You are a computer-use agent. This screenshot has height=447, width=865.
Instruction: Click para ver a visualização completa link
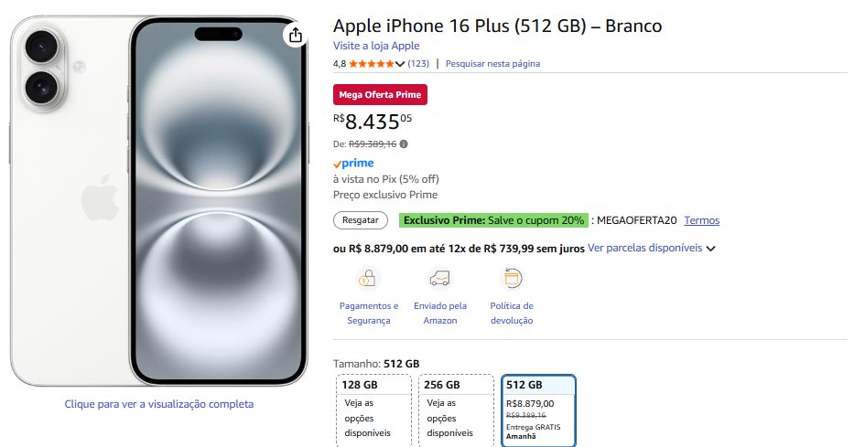159,403
